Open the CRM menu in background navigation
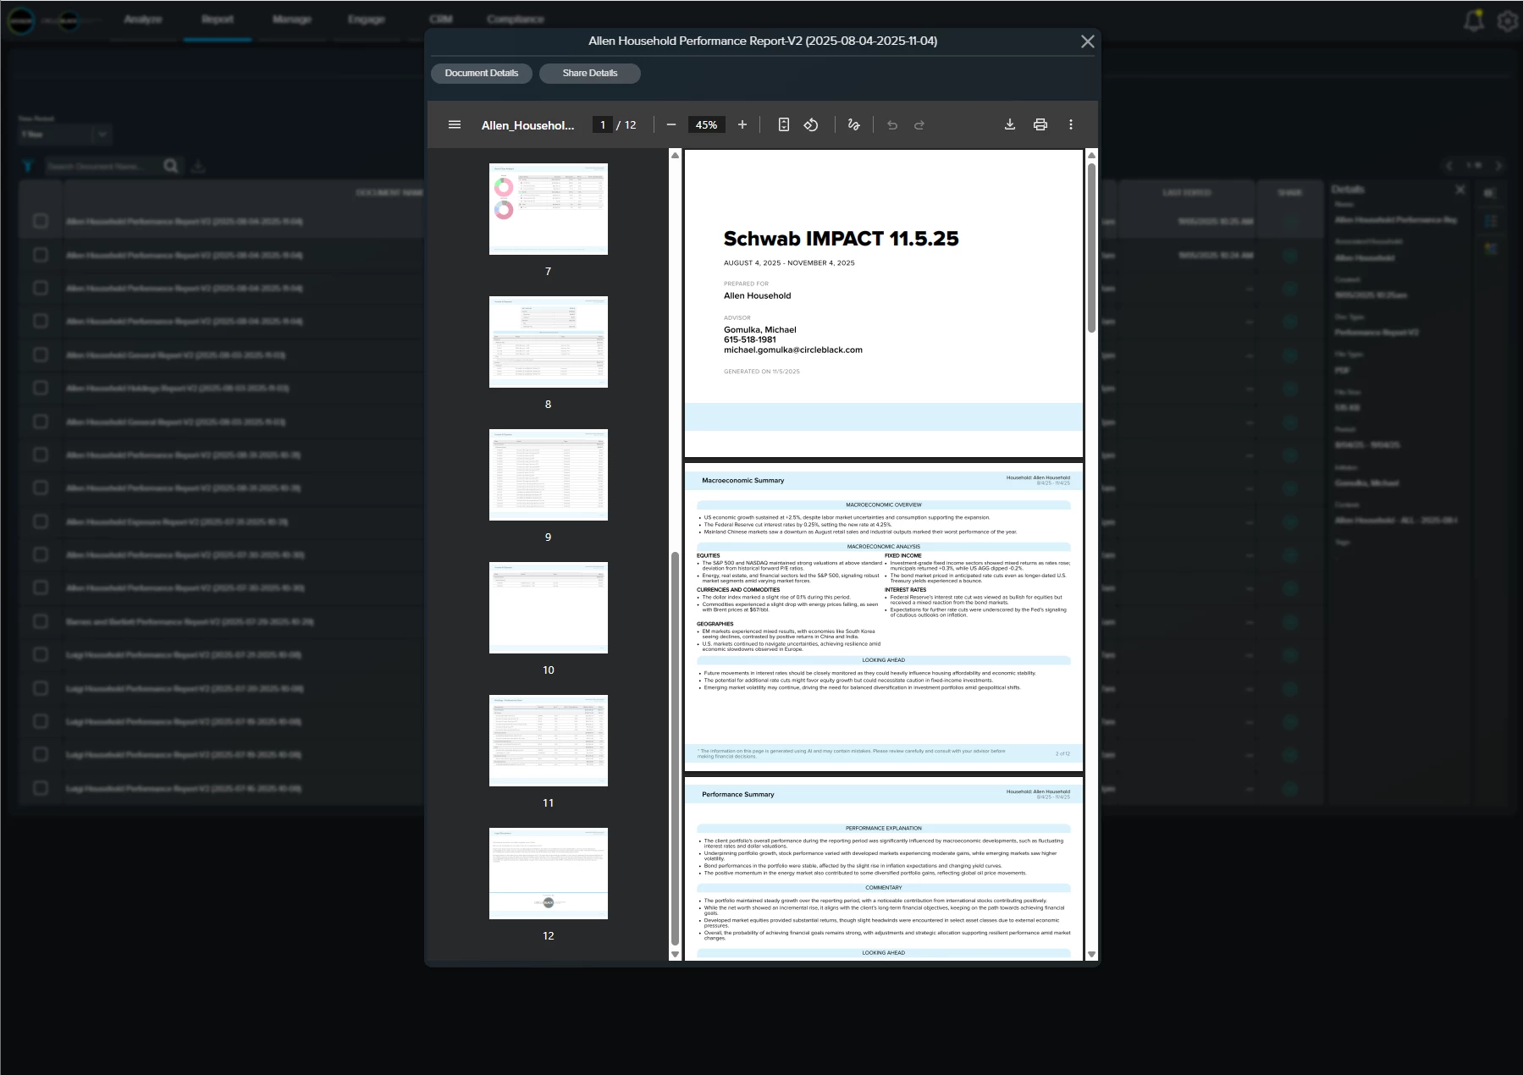This screenshot has height=1075, width=1523. [440, 19]
